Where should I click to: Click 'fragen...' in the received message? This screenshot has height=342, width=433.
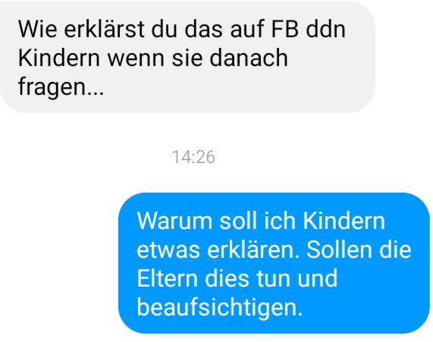[x=61, y=86]
